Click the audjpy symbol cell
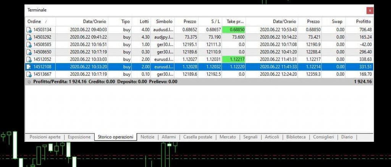This screenshot has height=167, width=391. [x=164, y=37]
